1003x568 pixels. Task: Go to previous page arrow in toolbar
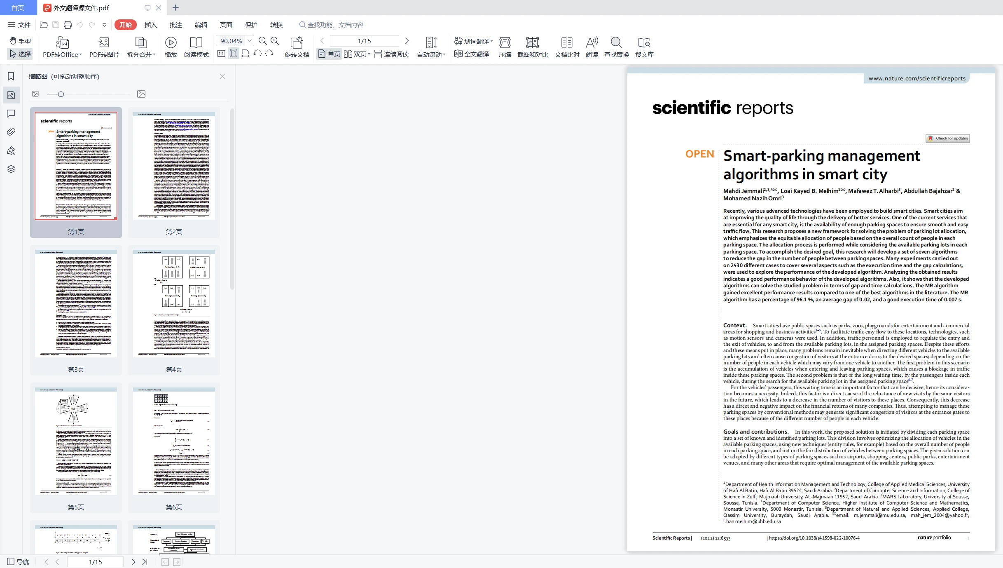click(x=322, y=41)
